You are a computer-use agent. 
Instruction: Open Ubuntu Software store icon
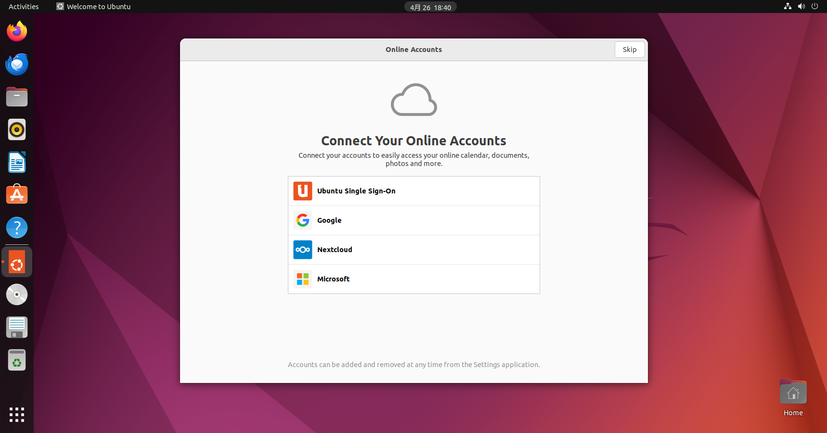pos(17,195)
